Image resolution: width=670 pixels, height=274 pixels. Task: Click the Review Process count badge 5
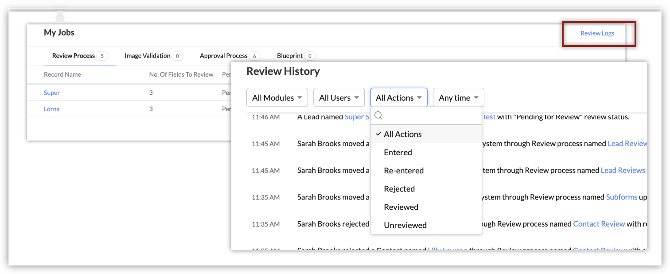click(x=102, y=56)
